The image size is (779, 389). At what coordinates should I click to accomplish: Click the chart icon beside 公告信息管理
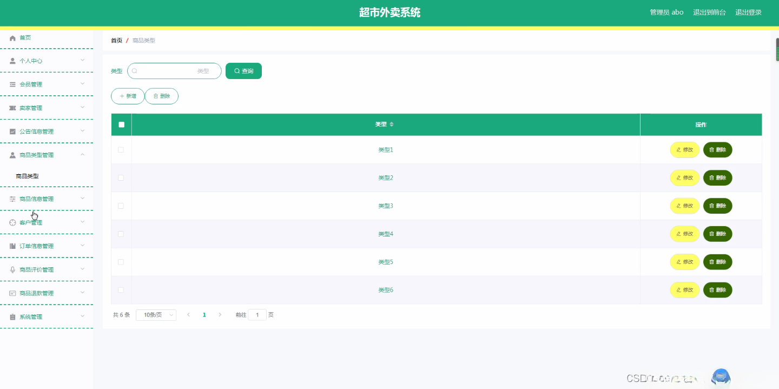pyautogui.click(x=12, y=131)
